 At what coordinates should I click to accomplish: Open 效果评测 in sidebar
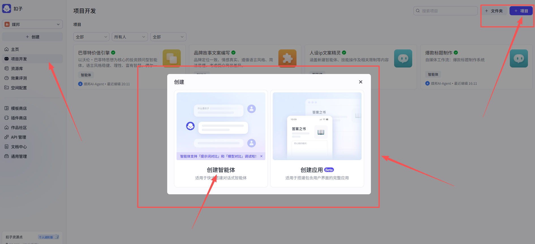[32, 78]
